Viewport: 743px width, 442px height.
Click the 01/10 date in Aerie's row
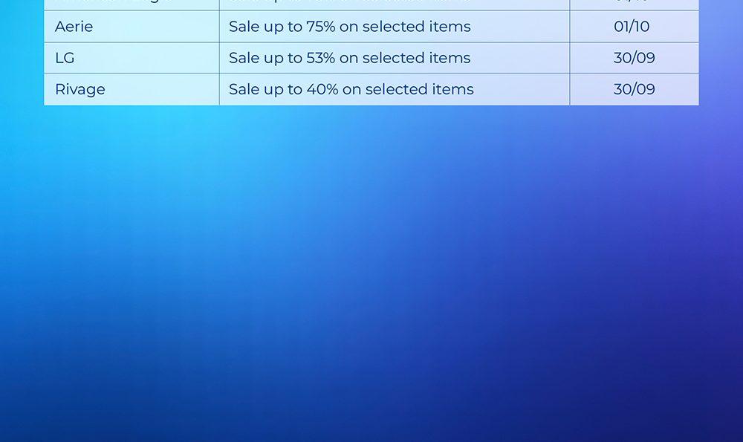pyautogui.click(x=632, y=27)
